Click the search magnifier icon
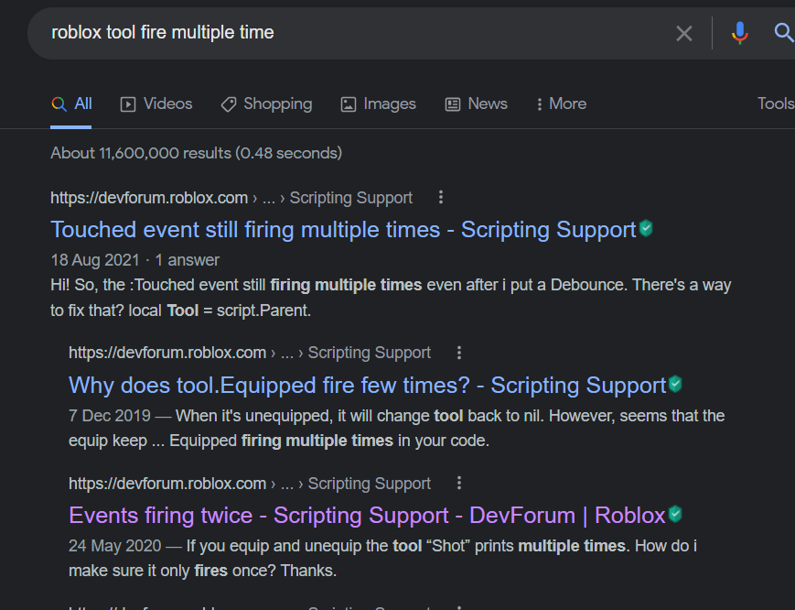Screen dimensions: 795x610 coord(783,33)
